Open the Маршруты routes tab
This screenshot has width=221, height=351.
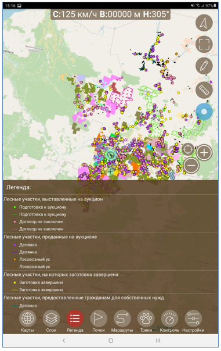122,321
